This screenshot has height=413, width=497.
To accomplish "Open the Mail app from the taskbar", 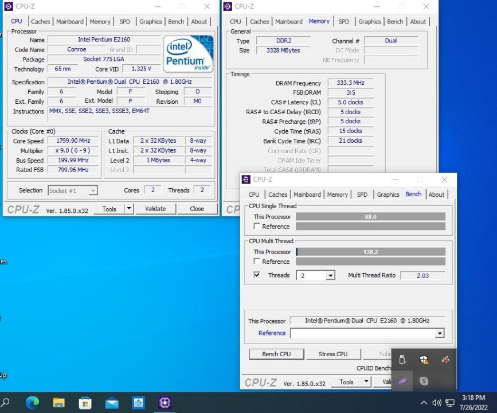I will pyautogui.click(x=112, y=403).
